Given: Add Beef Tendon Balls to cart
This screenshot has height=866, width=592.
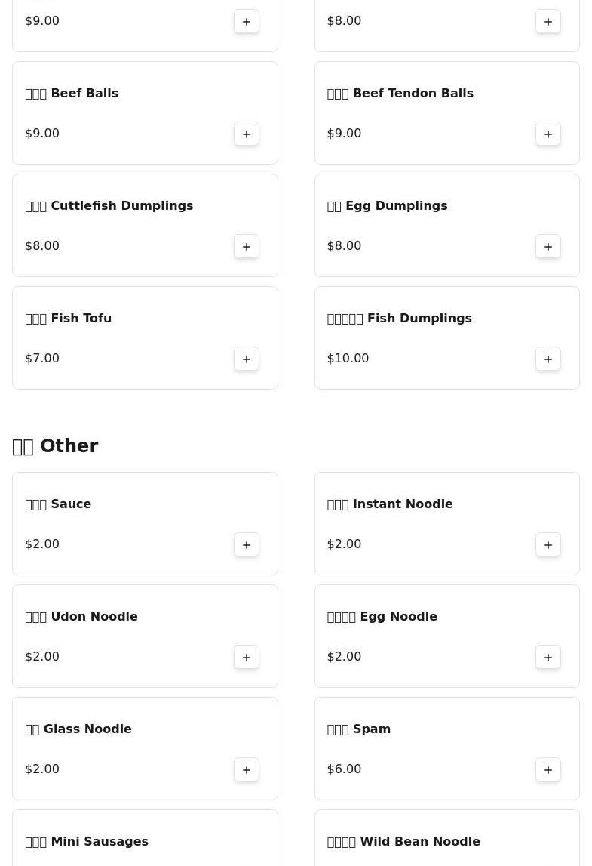Looking at the screenshot, I should pos(548,134).
